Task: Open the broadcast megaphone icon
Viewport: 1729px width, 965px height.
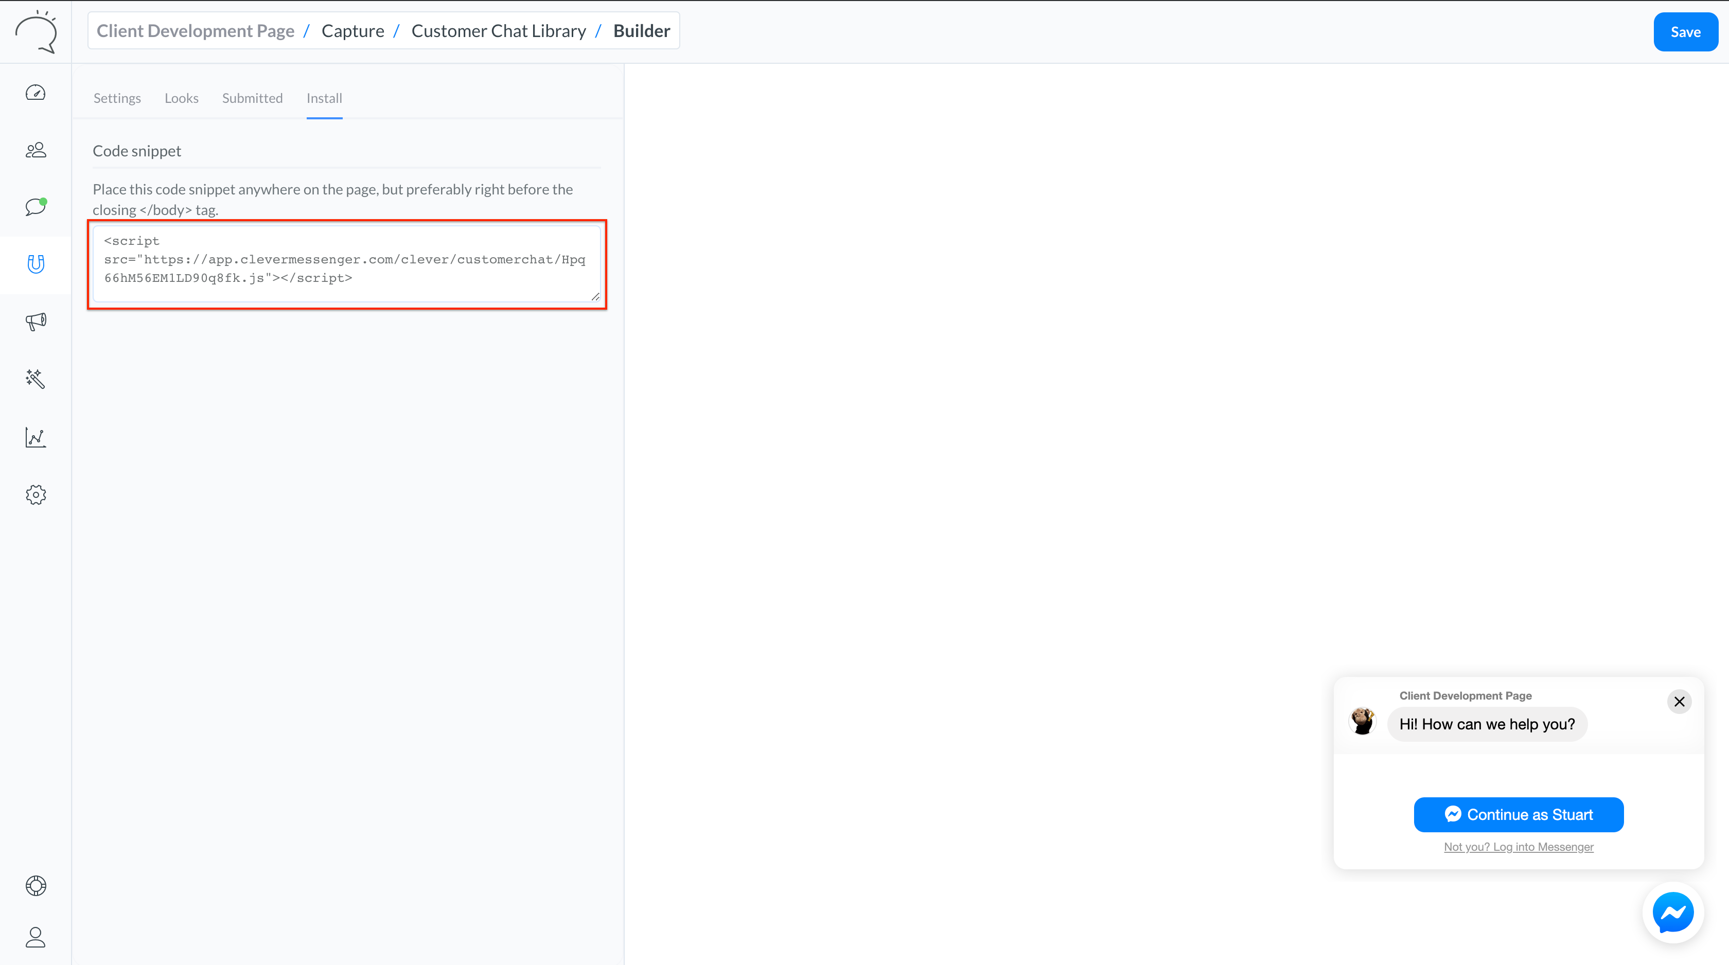Action: click(x=36, y=321)
